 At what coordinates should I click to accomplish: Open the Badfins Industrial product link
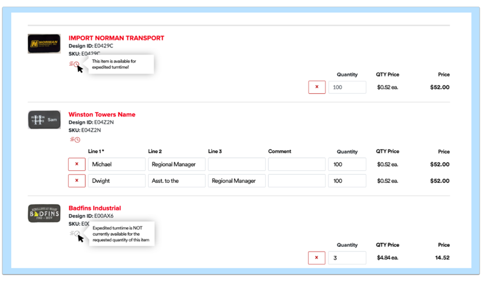pos(95,208)
